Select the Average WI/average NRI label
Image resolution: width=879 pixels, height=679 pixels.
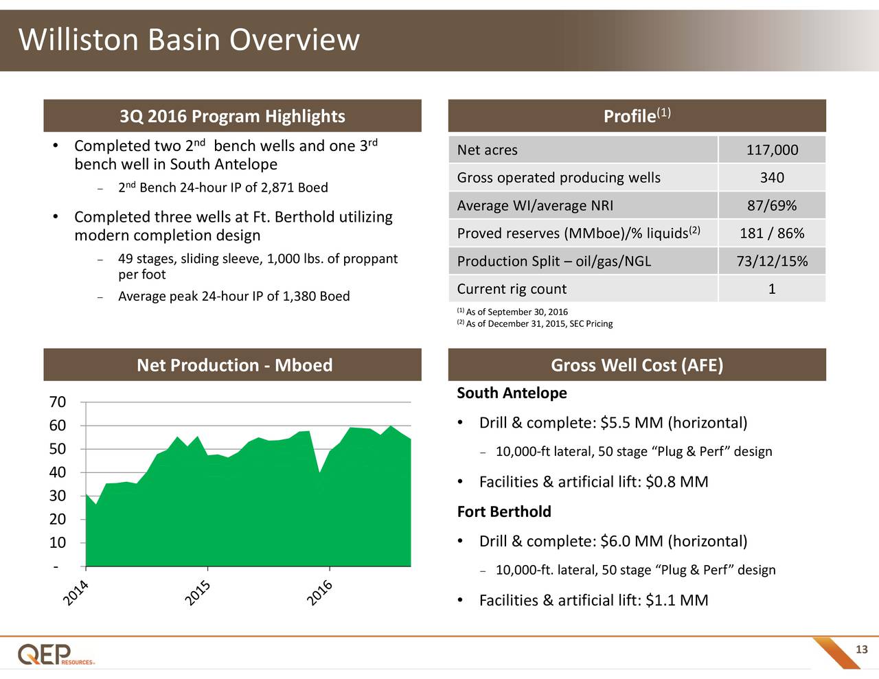click(535, 205)
